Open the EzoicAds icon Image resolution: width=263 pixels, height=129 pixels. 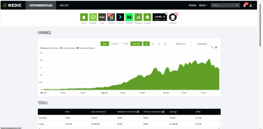pos(93,17)
